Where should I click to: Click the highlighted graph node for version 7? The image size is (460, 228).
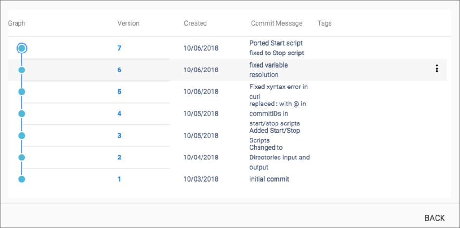(x=21, y=48)
